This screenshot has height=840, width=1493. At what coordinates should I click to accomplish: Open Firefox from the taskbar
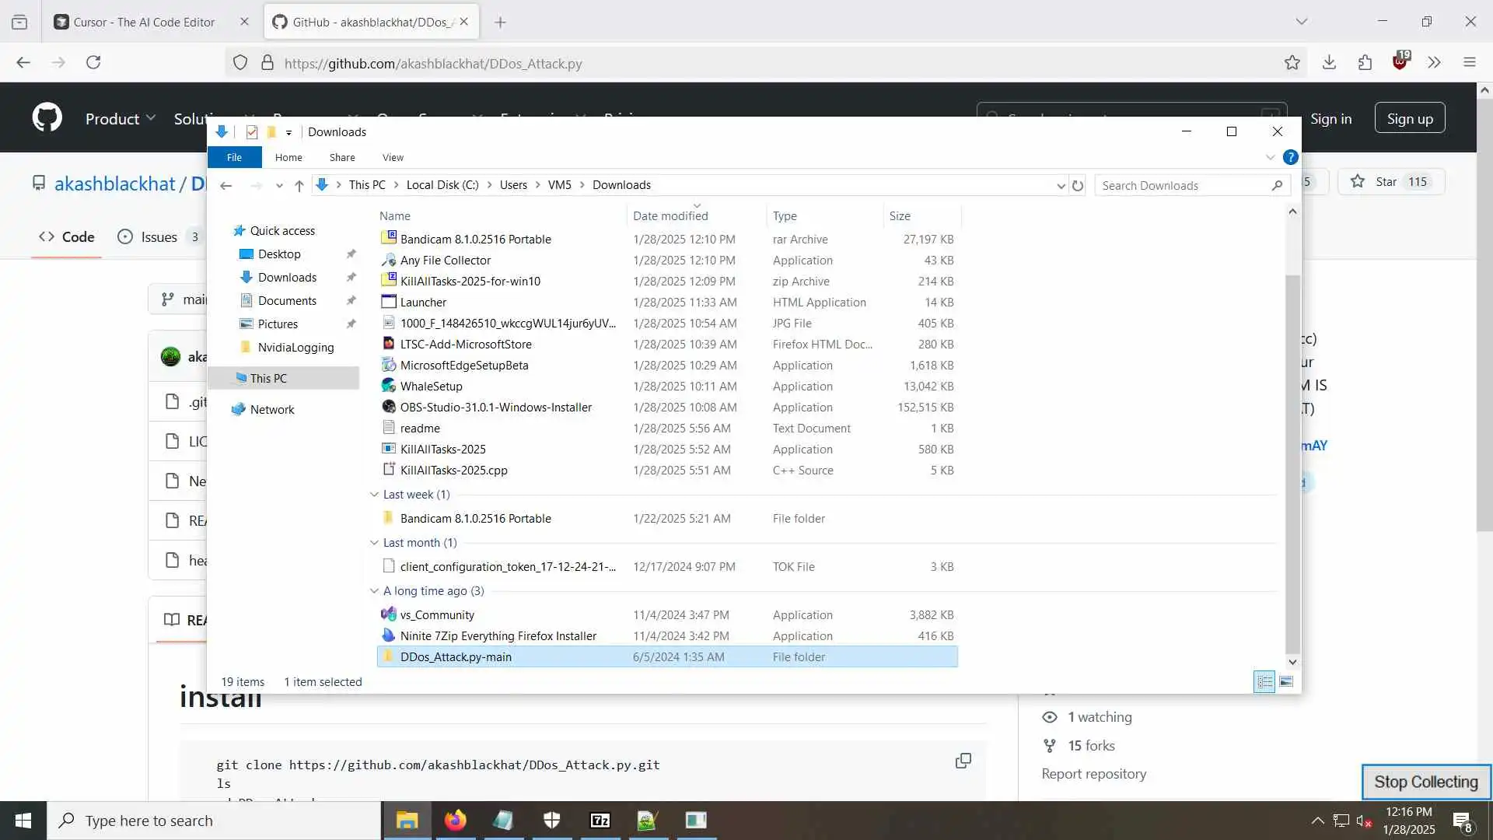coord(455,821)
